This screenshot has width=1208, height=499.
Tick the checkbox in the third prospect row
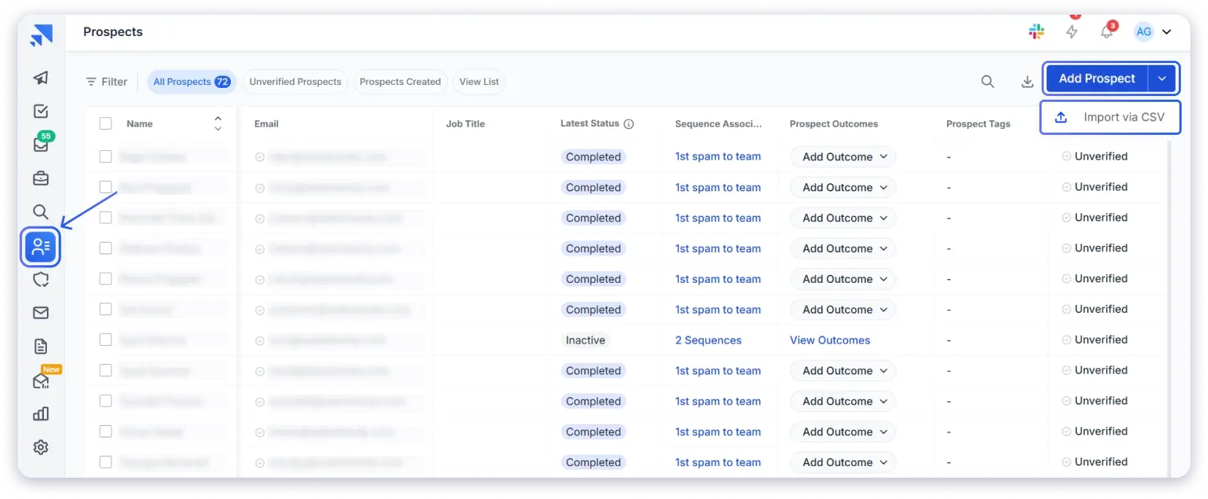point(106,218)
